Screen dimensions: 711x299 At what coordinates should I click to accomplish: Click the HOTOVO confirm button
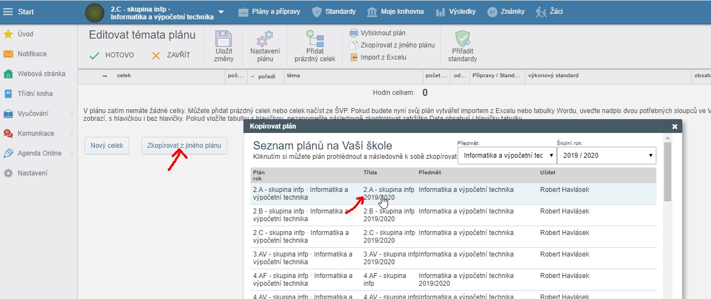click(x=112, y=55)
